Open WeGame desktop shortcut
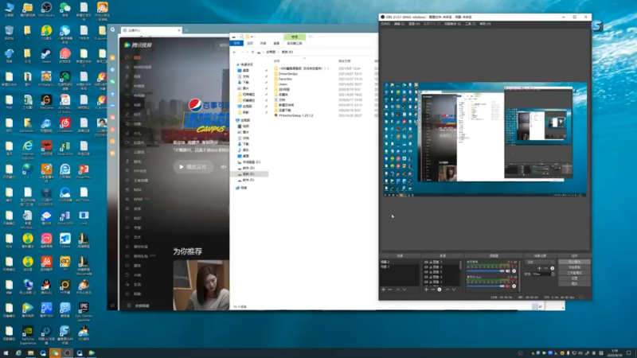The height and width of the screenshot is (358, 637). [46, 102]
